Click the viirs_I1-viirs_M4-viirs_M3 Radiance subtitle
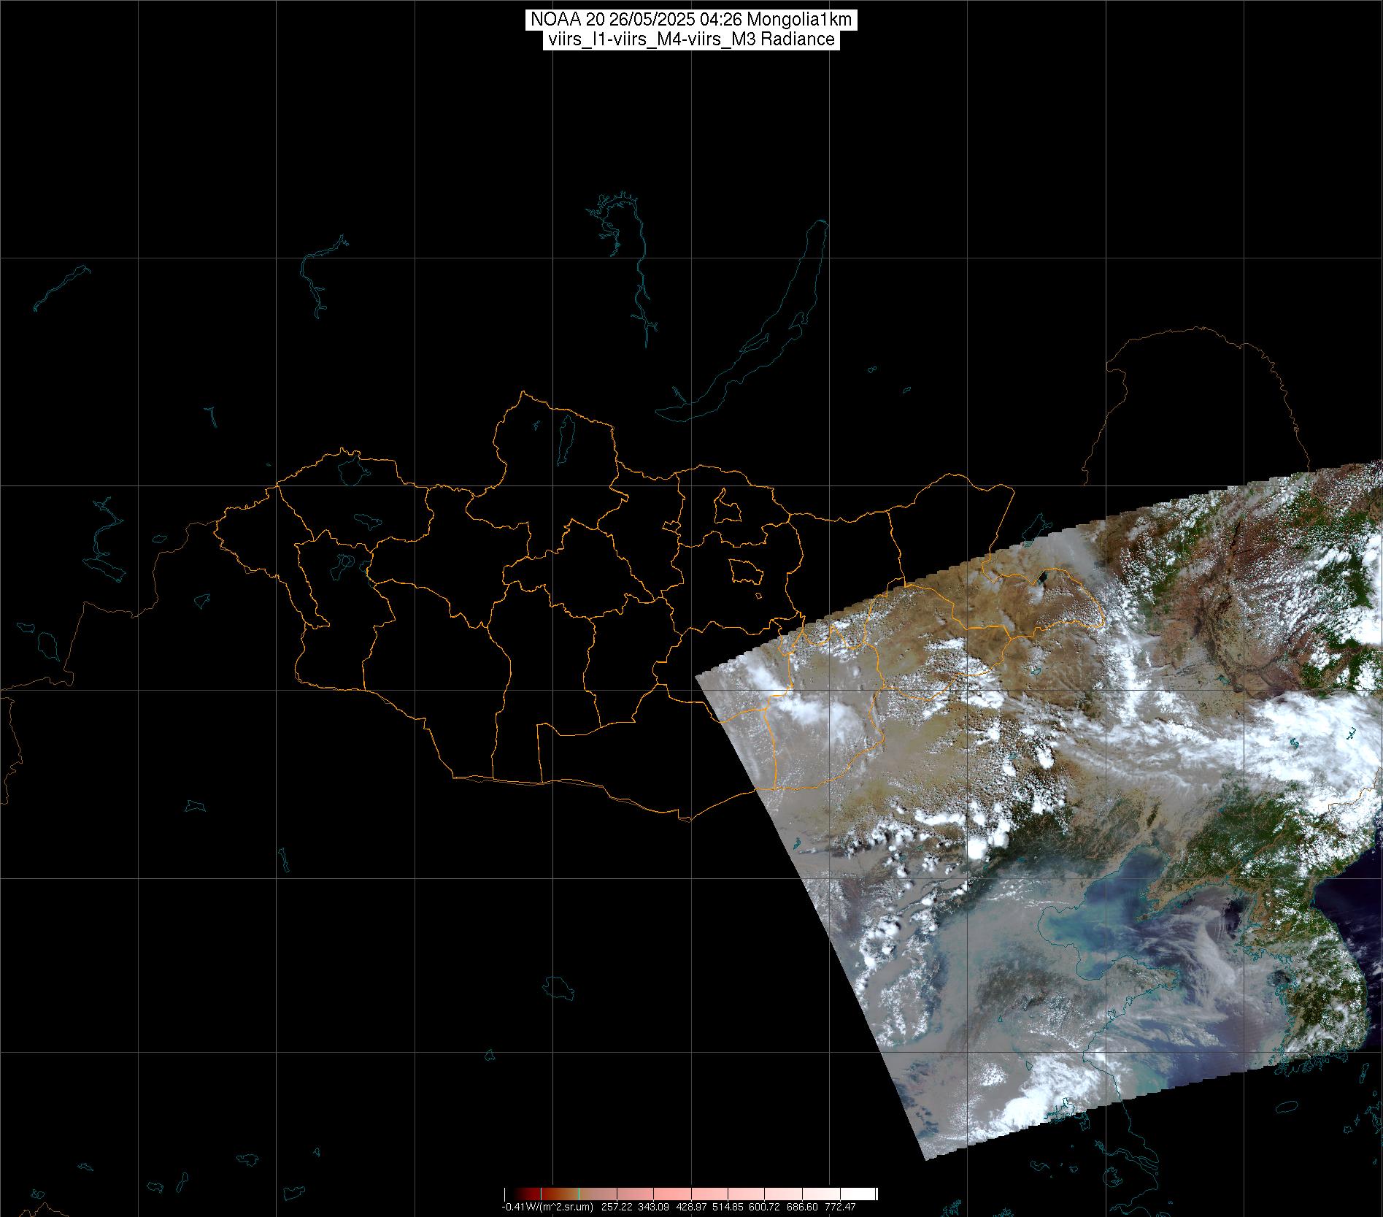This screenshot has height=1217, width=1383. (x=690, y=39)
